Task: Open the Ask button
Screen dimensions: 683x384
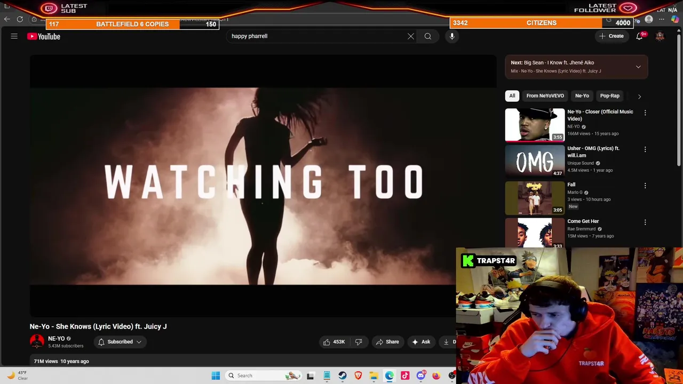Action: click(421, 342)
